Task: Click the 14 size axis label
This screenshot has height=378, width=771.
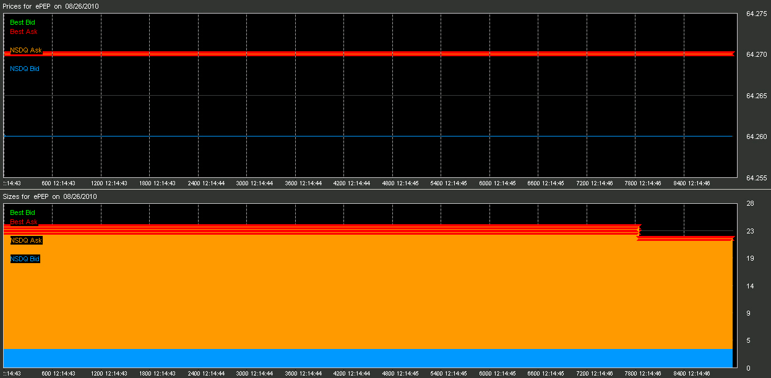Action: [750, 286]
